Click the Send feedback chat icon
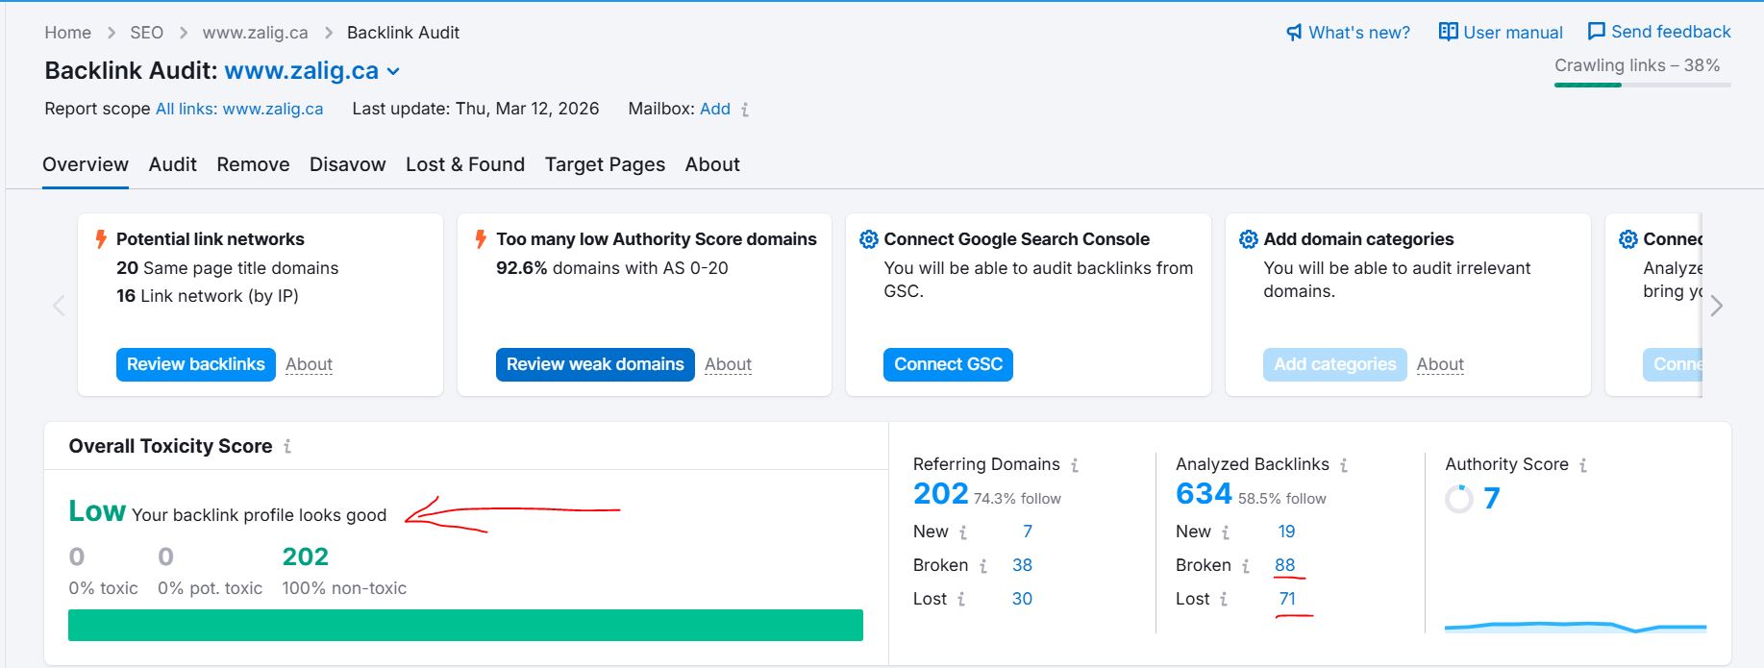 (1596, 32)
